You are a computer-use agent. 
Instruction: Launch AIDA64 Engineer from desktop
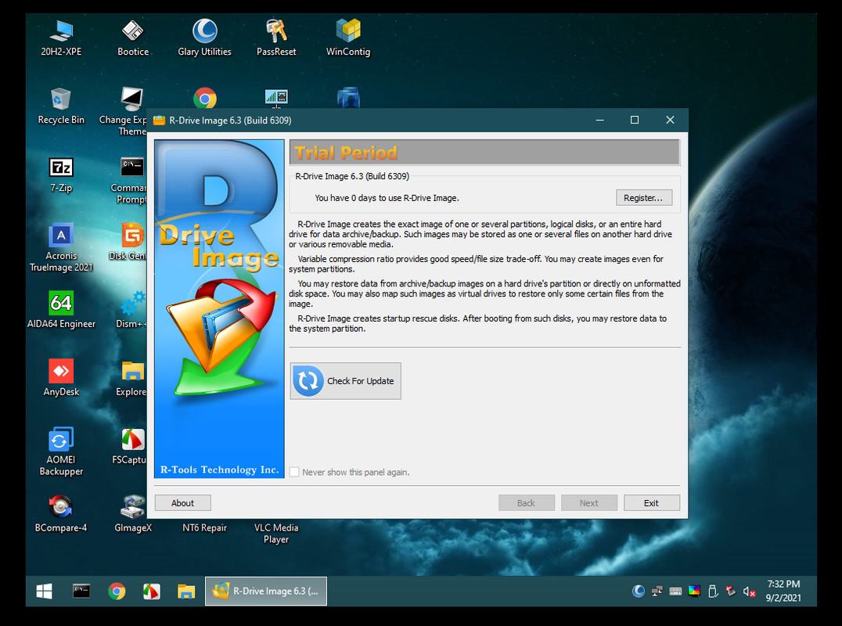tap(61, 310)
